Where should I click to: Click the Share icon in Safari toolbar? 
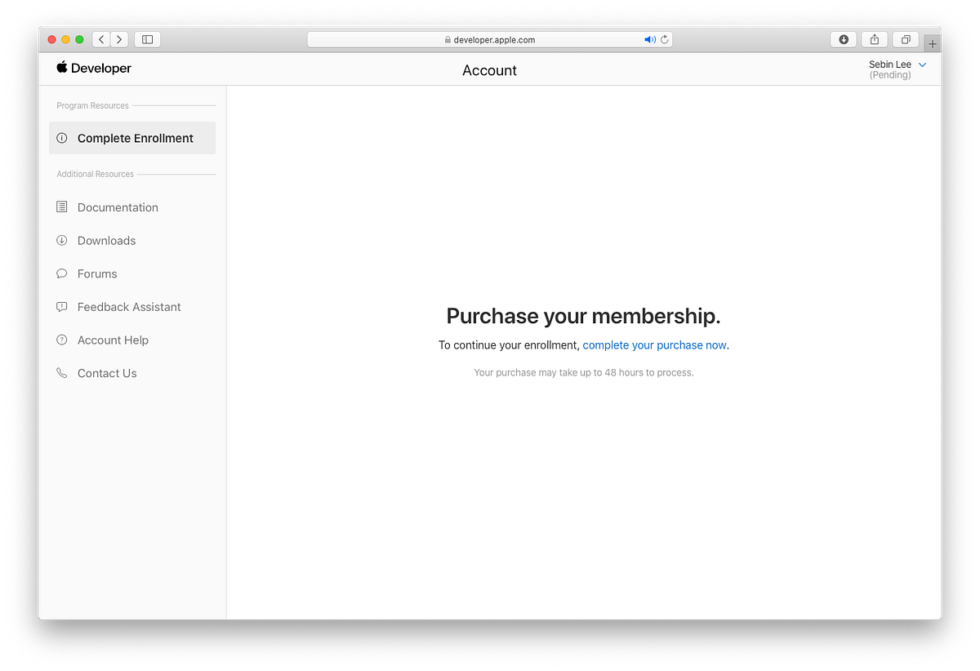[x=874, y=39]
